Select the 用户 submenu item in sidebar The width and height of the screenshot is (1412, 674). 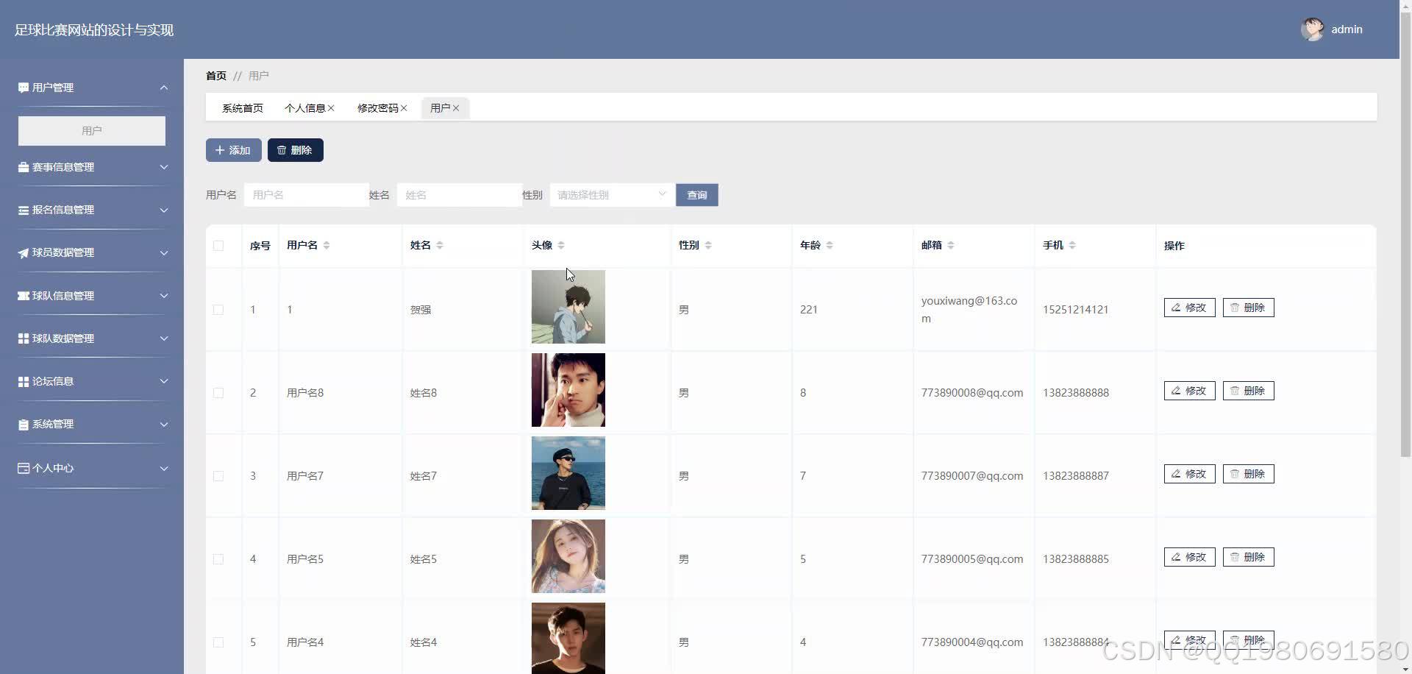pyautogui.click(x=92, y=131)
